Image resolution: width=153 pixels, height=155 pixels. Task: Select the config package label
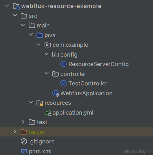tap(69, 55)
